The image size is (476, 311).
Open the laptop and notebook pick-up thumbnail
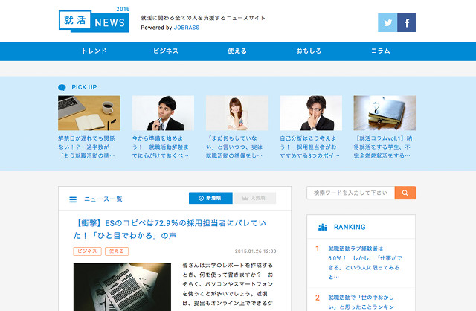pos(89,113)
